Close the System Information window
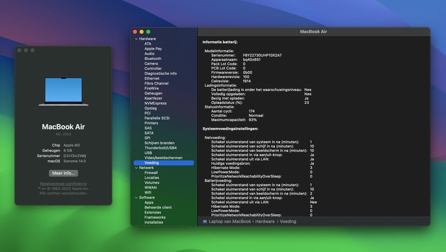The height and width of the screenshot is (252, 446). [x=135, y=32]
